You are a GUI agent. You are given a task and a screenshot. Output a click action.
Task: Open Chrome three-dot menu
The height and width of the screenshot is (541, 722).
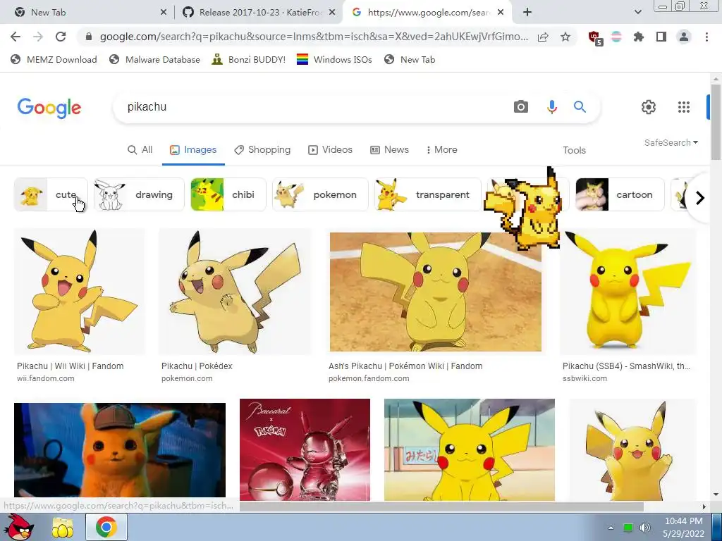(706, 37)
